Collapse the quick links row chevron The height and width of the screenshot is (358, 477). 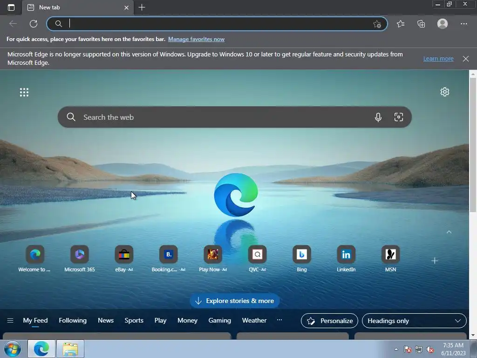[x=449, y=232]
